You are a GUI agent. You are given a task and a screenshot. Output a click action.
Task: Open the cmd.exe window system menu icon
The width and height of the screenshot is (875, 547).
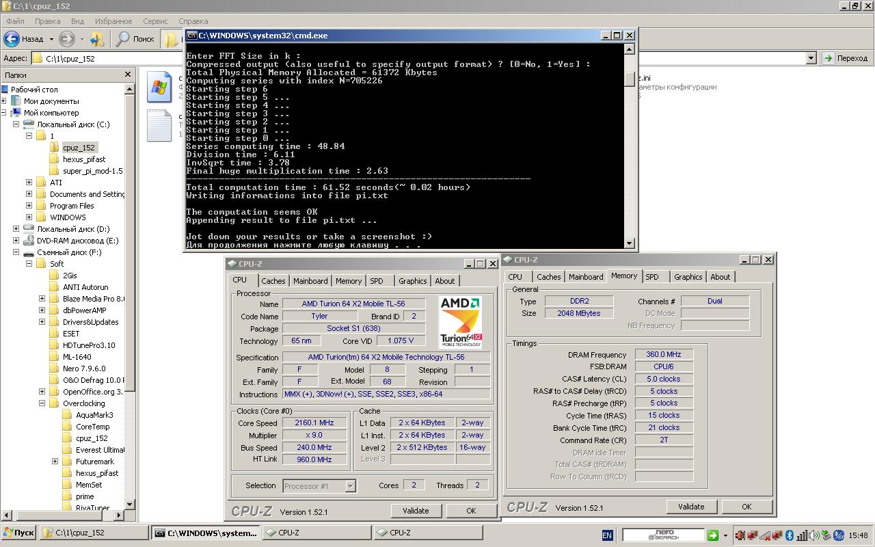[192, 36]
